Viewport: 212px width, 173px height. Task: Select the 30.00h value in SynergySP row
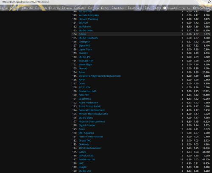[x=206, y=42]
